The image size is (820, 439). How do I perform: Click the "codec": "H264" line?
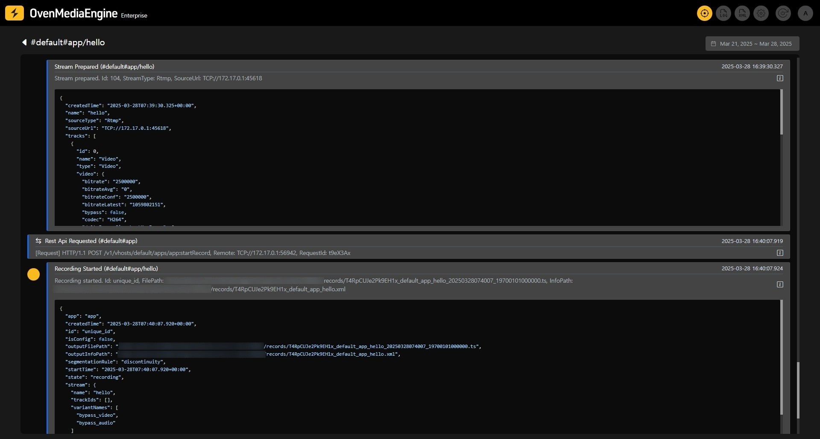coord(104,219)
